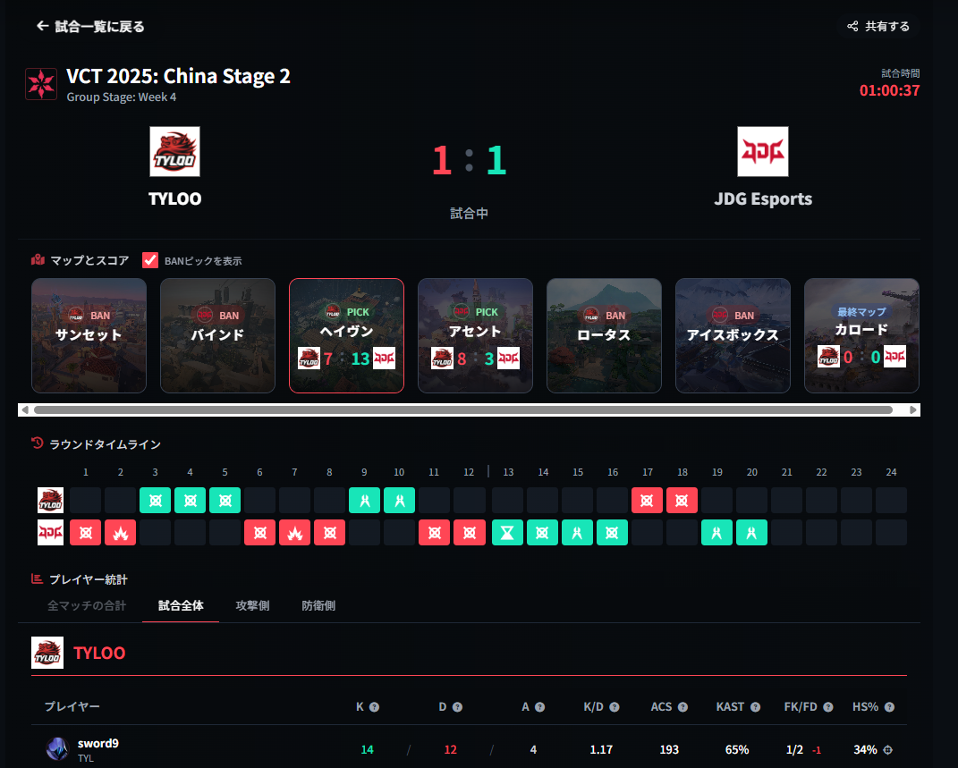The height and width of the screenshot is (768, 958).
Task: Click the back arrow beside 試合一覧に戻る
Action: (x=42, y=26)
